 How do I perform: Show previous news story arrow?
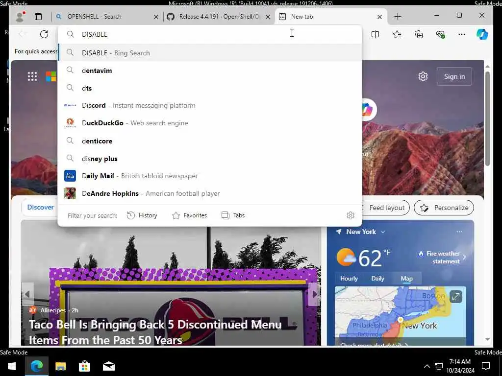(27, 294)
